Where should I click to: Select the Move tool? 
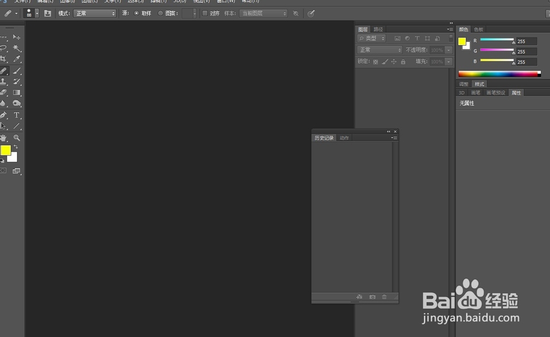(x=16, y=37)
